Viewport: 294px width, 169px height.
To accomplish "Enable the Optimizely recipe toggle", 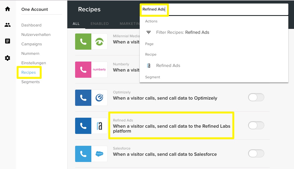I will pos(256,97).
